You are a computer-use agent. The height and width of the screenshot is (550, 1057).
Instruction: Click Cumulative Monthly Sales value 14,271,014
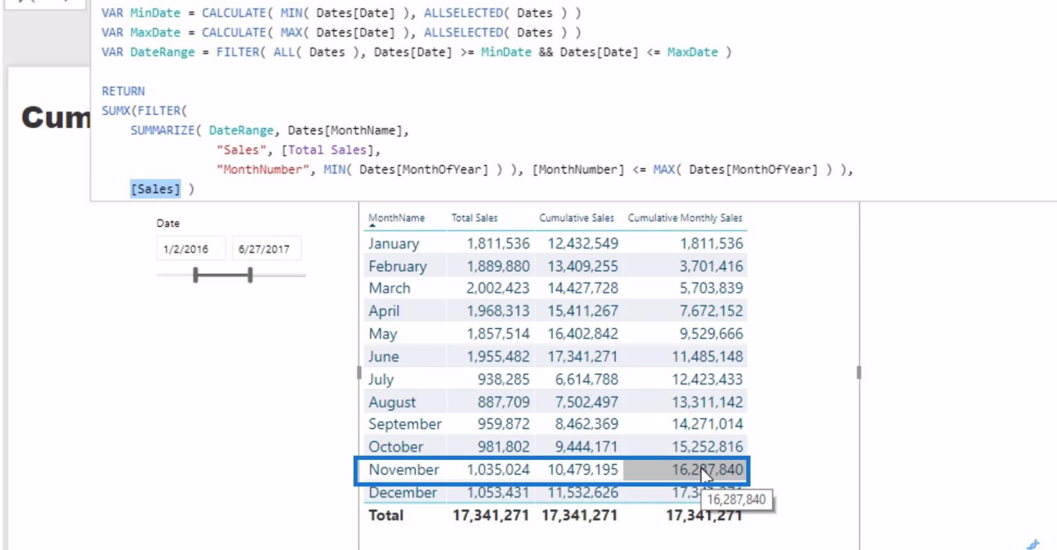click(x=707, y=424)
